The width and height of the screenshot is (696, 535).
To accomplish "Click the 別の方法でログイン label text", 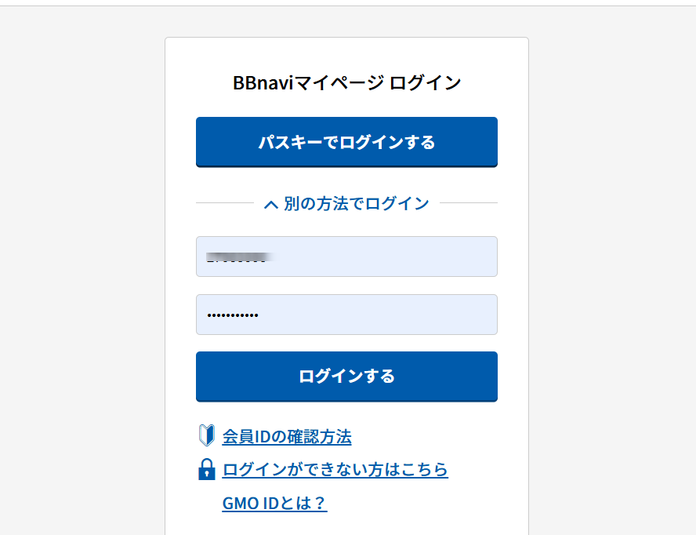I will tap(357, 203).
